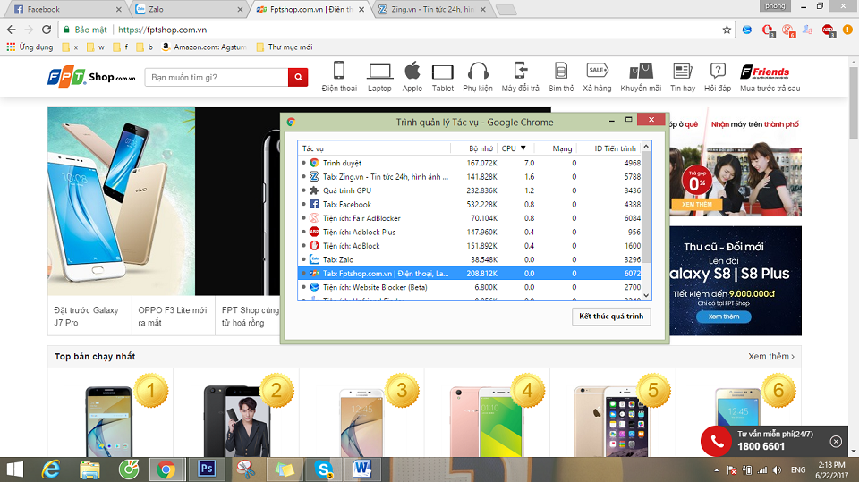Open top-seller number 1 phone thumbnail
The image size is (859, 482).
tap(109, 420)
